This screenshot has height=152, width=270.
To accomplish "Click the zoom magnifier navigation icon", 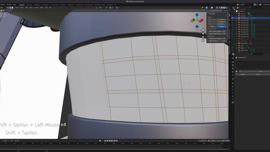I will [203, 30].
